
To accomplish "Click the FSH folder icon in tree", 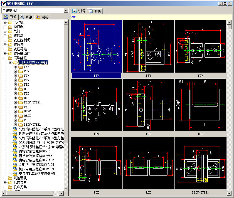I will [x=21, y=120].
